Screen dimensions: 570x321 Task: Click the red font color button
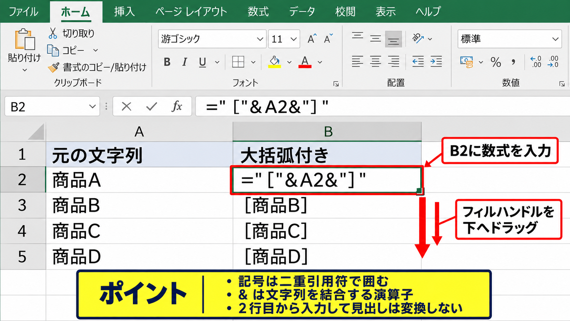(305, 62)
